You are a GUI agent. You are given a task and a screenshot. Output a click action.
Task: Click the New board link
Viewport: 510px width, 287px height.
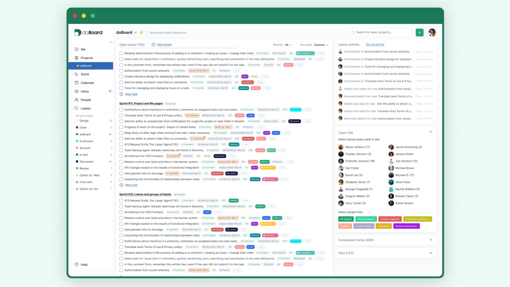click(x=164, y=44)
